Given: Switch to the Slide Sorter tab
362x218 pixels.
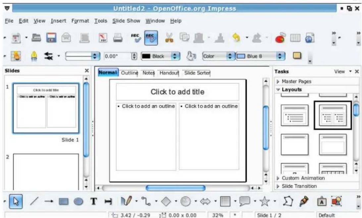Looking at the screenshot, I should point(197,73).
